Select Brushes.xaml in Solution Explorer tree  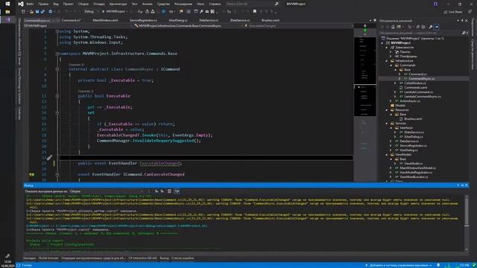413,119
